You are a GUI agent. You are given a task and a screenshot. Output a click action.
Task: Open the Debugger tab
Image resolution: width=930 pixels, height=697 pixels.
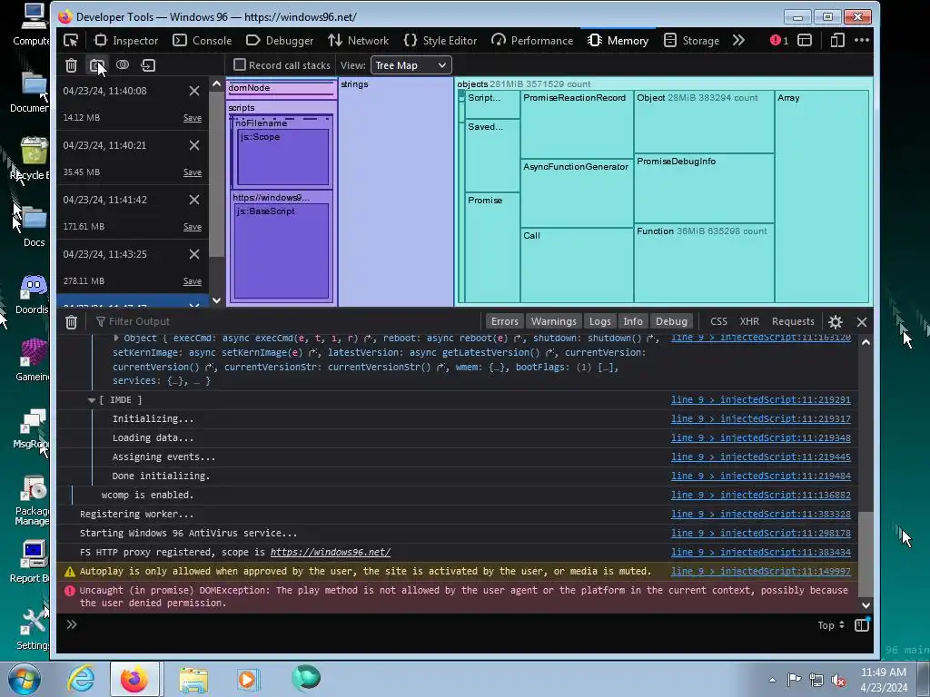280,40
